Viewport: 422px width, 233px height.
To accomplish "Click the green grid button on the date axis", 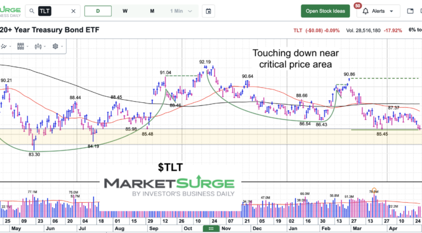I will pos(211,229).
